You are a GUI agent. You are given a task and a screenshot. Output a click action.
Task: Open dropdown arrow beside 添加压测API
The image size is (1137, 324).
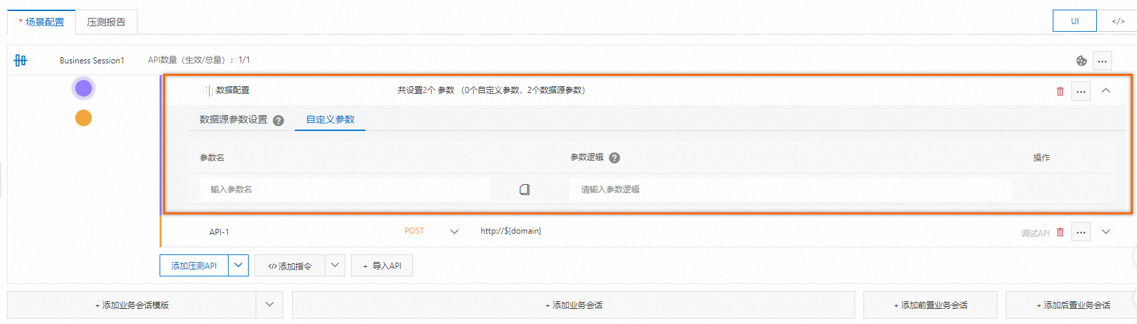tap(238, 265)
